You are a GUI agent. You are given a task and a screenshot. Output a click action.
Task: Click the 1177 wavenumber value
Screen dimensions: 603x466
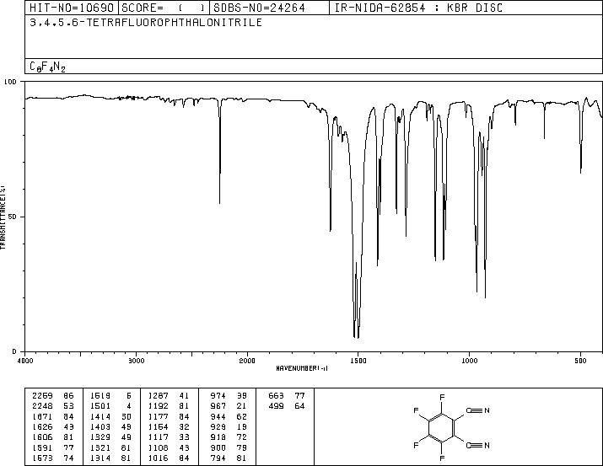(158, 416)
